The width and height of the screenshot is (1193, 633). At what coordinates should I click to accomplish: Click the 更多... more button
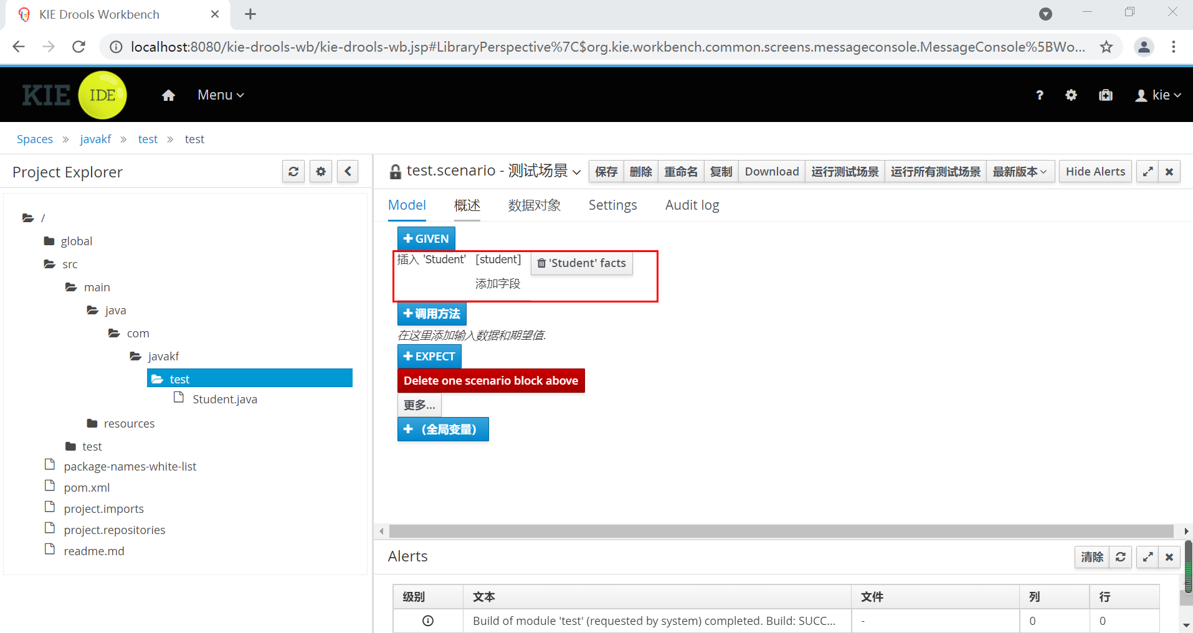tap(419, 406)
